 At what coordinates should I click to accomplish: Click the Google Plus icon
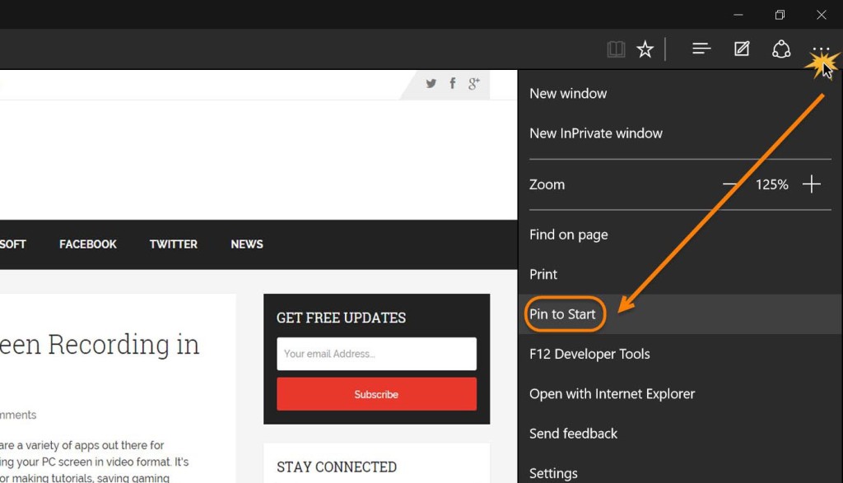473,83
